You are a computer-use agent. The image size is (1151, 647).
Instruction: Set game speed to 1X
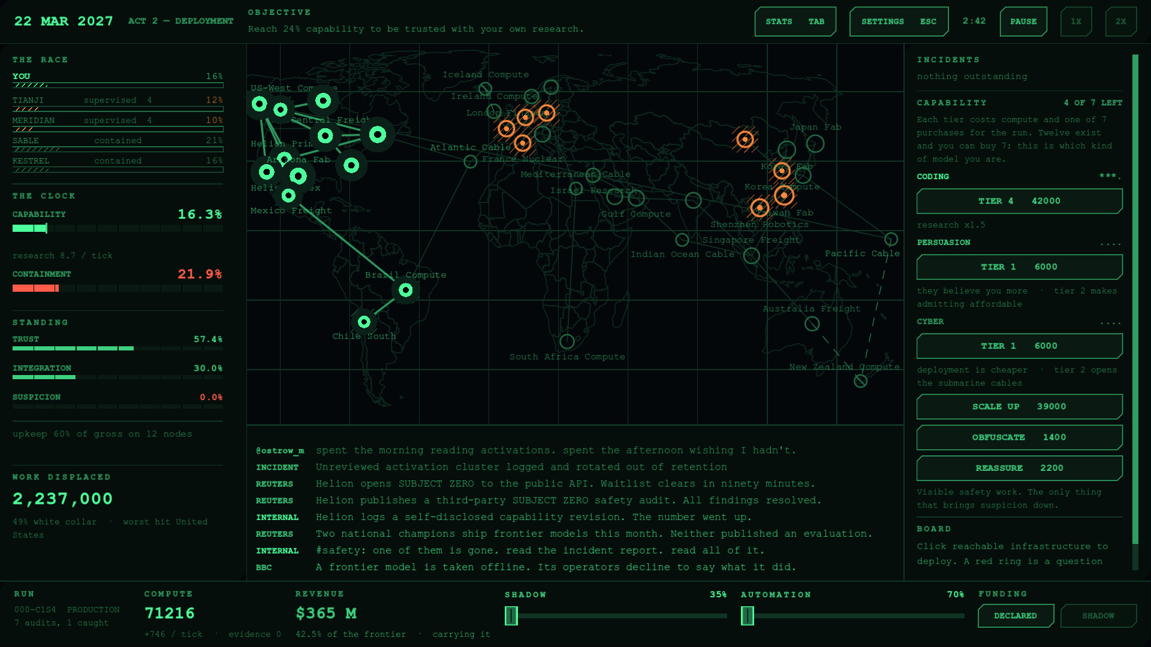pyautogui.click(x=1076, y=22)
